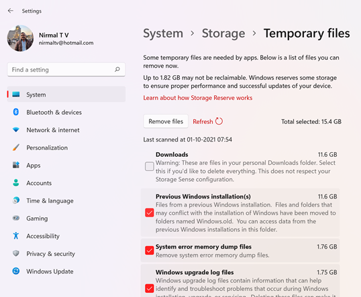The height and width of the screenshot is (297, 361).
Task: Click the Network wifi icon in the sidebar
Action: point(16,130)
